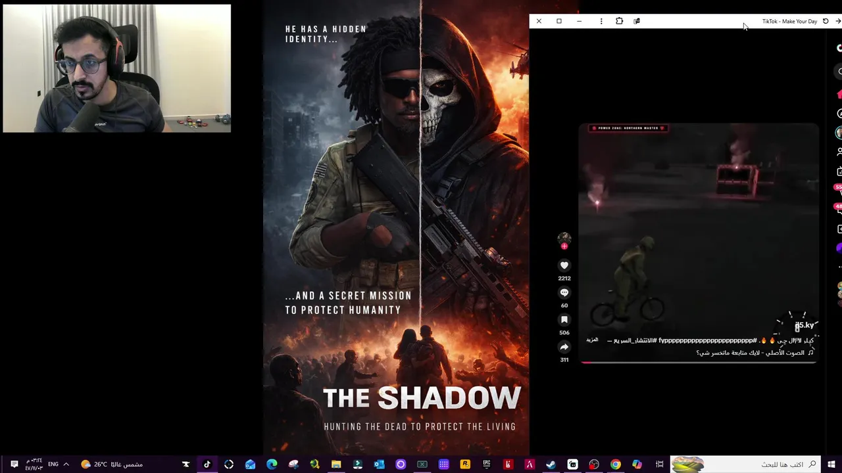Click the share count 311

564,360
